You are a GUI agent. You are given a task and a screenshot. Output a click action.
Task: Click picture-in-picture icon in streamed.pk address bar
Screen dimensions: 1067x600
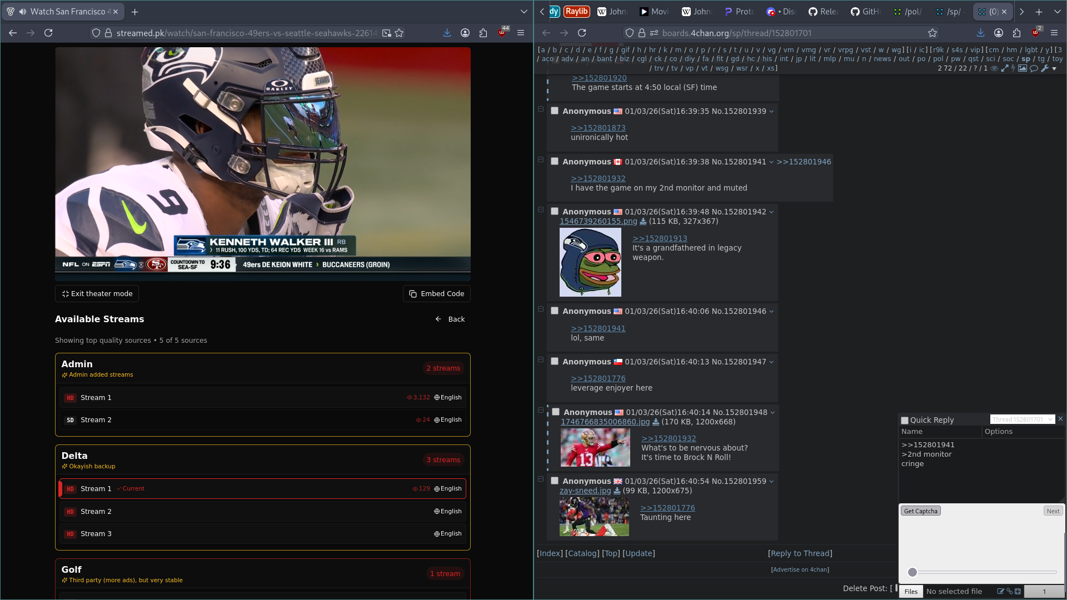click(387, 33)
